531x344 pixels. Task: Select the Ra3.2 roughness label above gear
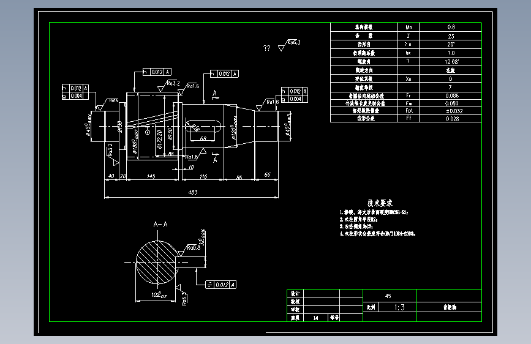173,83
